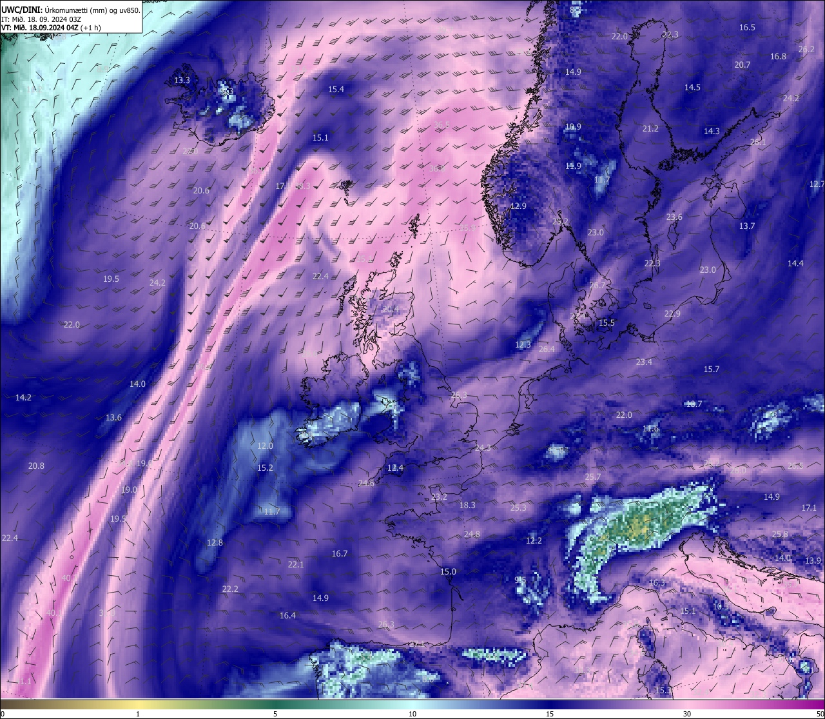Click the 12.4 value near Cornwall
The image size is (825, 719).
point(395,468)
